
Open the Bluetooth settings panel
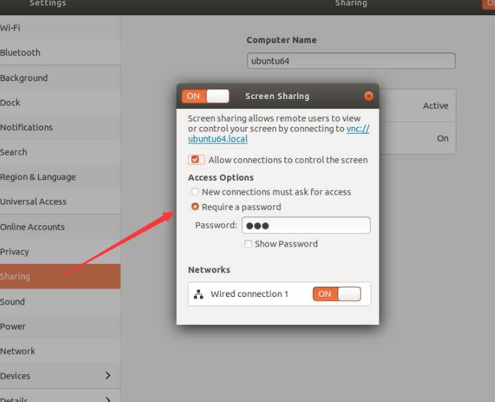tap(60, 52)
